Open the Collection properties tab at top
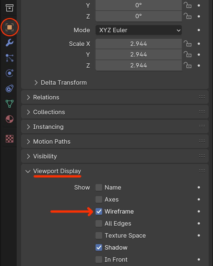 tap(10, 8)
